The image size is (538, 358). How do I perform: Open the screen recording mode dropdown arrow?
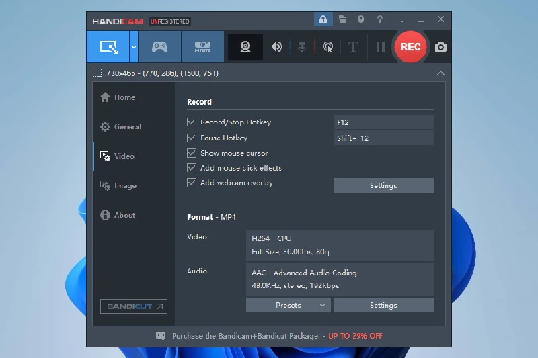pyautogui.click(x=134, y=47)
